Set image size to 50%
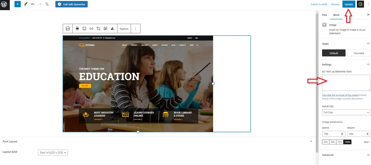Viewport: 371px width, 165px height. (x=332, y=142)
